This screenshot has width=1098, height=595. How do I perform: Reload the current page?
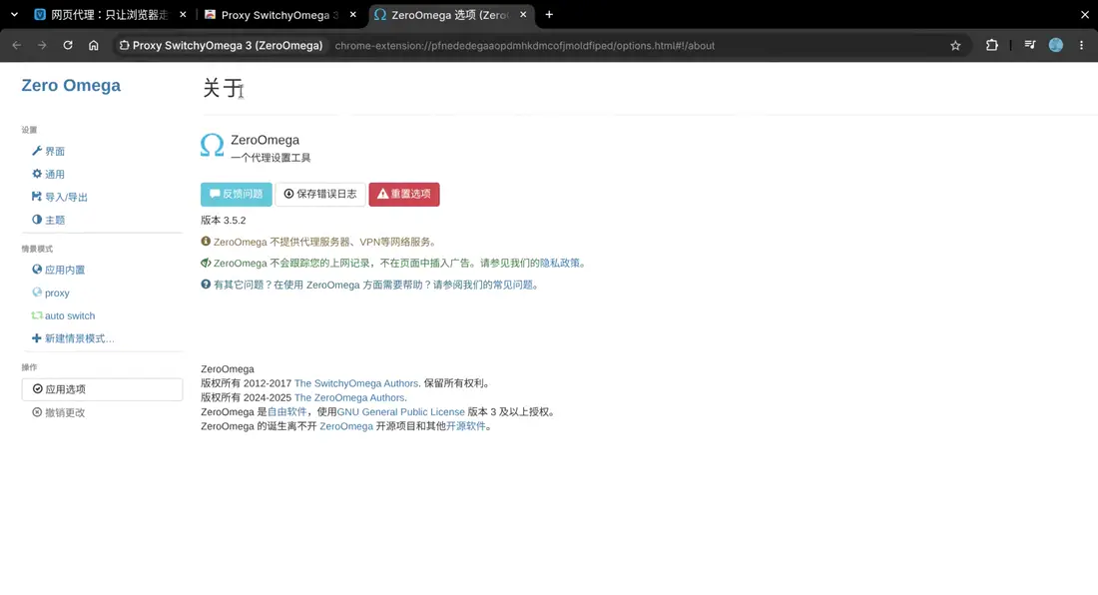coord(68,46)
